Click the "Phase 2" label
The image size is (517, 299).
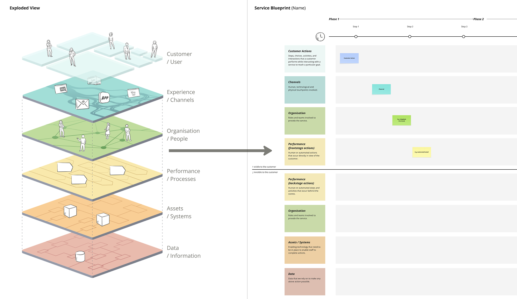(479, 19)
